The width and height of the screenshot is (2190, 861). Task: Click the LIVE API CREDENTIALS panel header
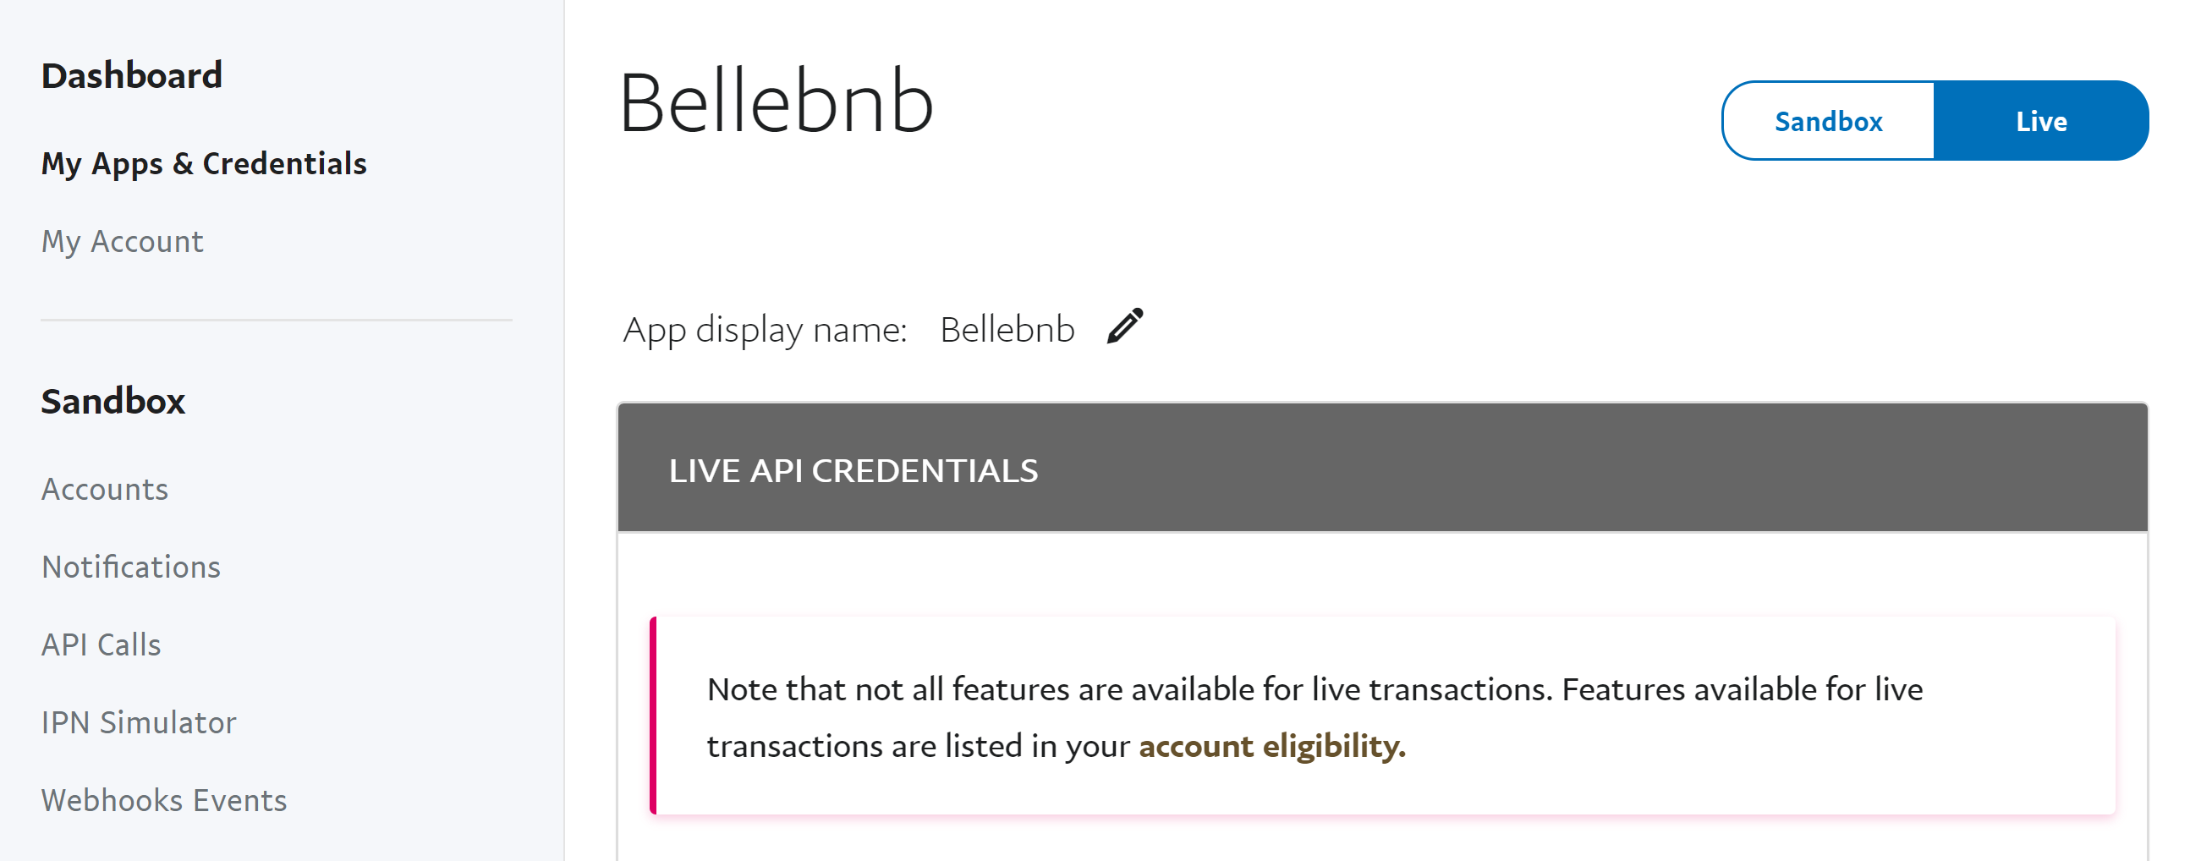1382,469
